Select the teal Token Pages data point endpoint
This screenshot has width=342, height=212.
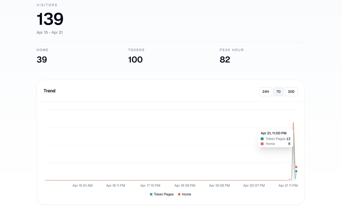(296, 171)
